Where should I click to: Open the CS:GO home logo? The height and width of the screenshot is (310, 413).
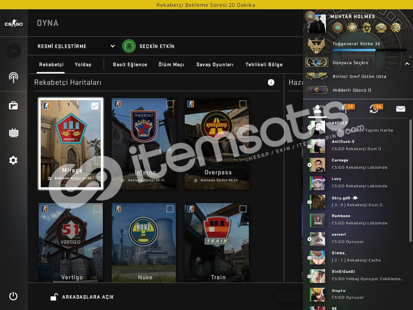coord(14,23)
